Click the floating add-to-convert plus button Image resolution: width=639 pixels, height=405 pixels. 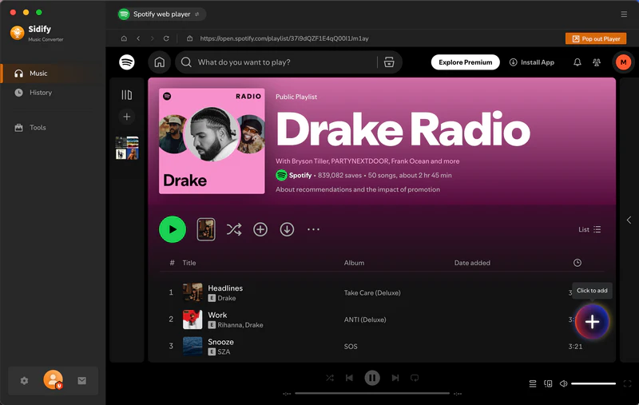click(x=592, y=321)
